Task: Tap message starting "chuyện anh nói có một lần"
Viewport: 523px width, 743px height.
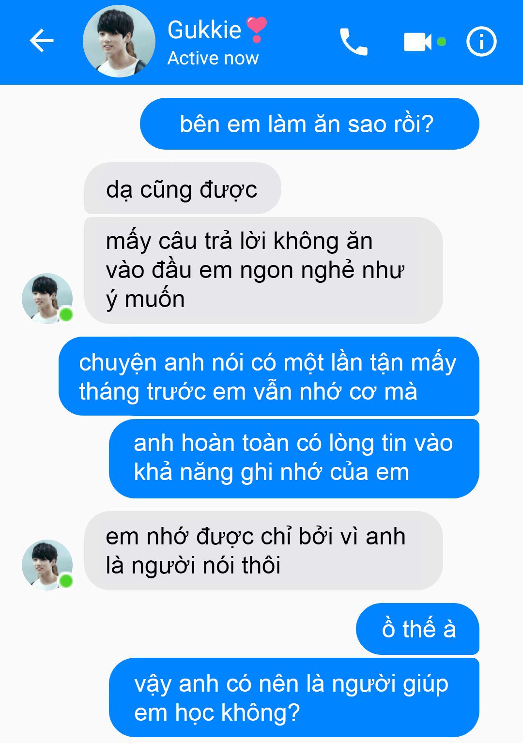Action: click(269, 376)
